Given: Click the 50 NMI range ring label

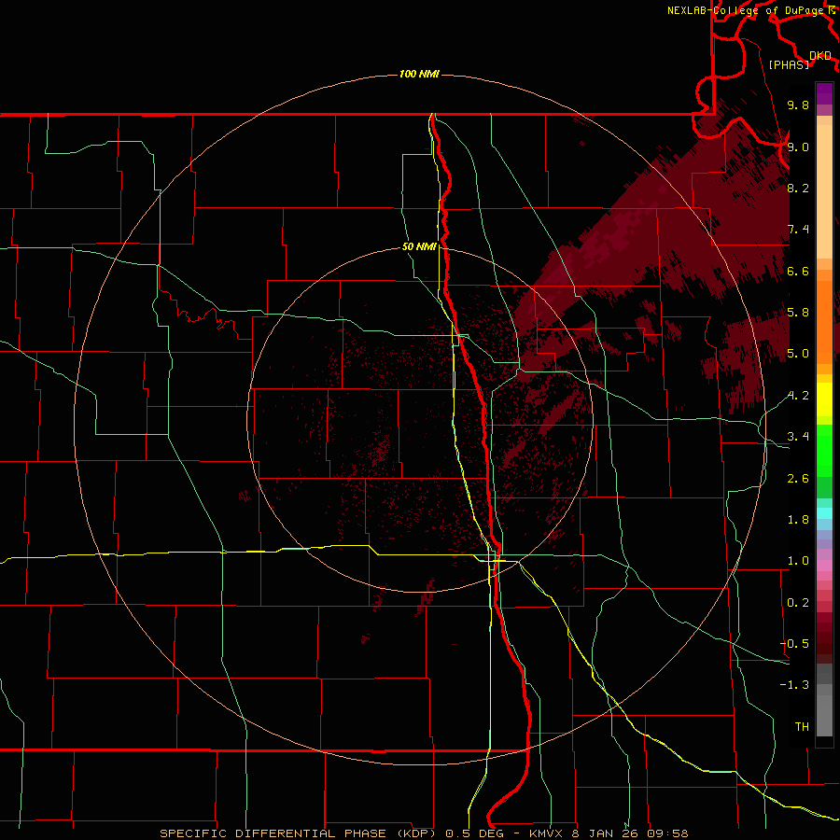Looking at the screenshot, I should click(x=419, y=247).
